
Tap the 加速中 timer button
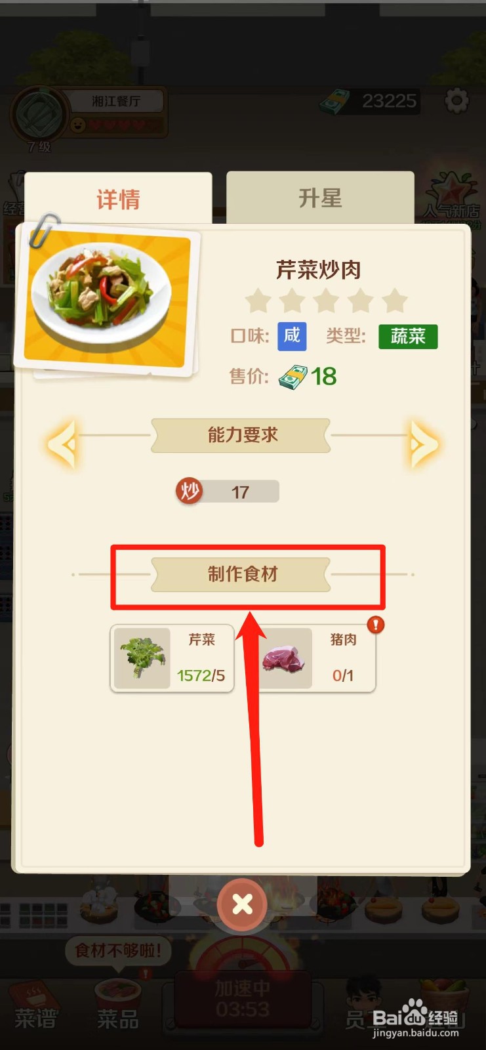click(243, 997)
